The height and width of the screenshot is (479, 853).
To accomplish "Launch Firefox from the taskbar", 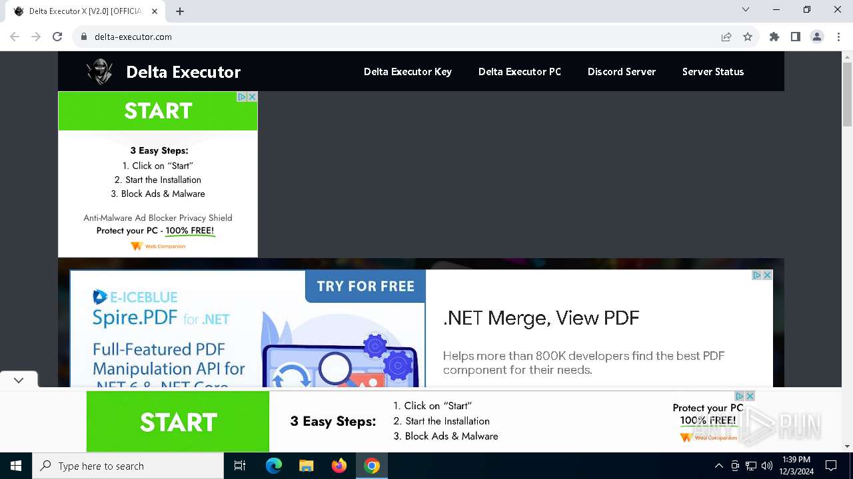I will pos(339,466).
